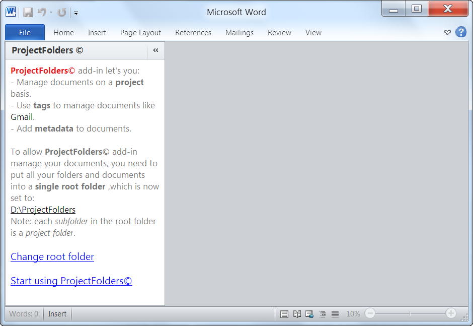Click the bold word 'metadata'
Viewport: 473px width, 326px height.
(54, 128)
